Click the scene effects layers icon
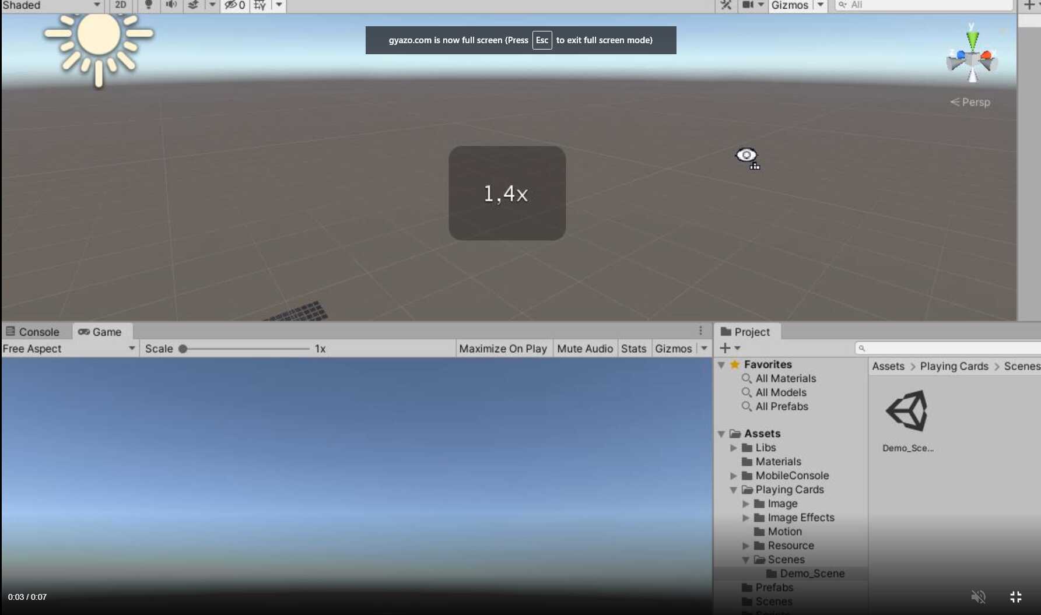The image size is (1041, 615). coord(193,5)
